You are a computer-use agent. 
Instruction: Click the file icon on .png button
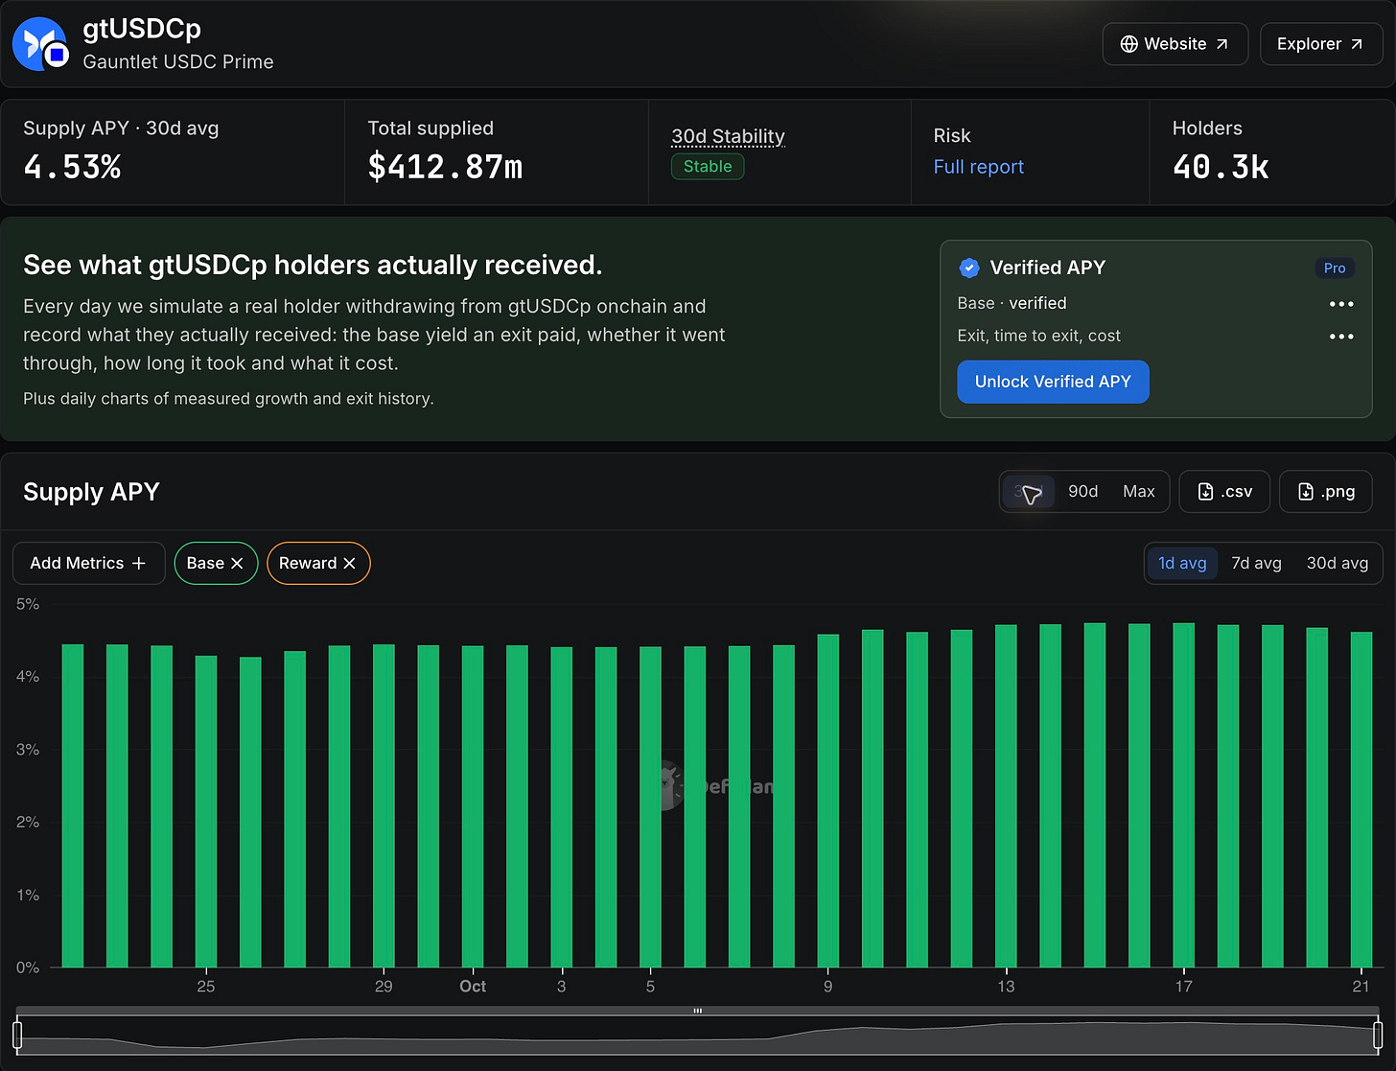click(x=1305, y=492)
